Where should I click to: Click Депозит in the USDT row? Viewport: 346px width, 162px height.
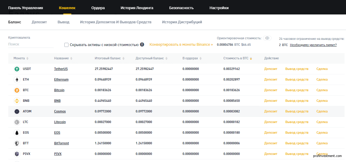tap(271, 69)
